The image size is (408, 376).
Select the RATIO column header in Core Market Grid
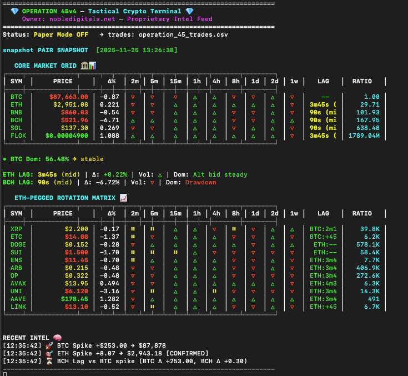[x=361, y=81]
